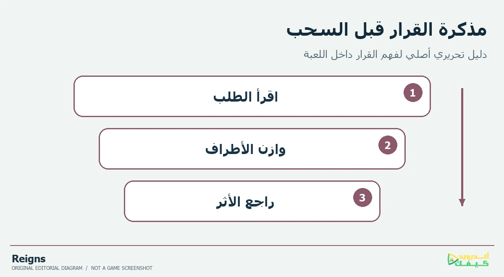
Task: Click the title مذكرة القرار قبل السحب
Action: [x=386, y=30]
